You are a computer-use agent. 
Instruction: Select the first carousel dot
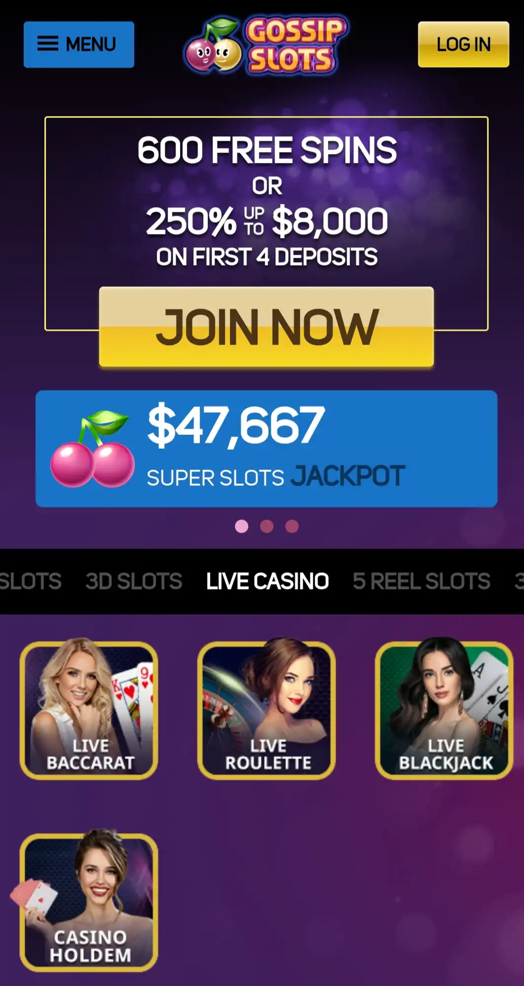pyautogui.click(x=242, y=526)
